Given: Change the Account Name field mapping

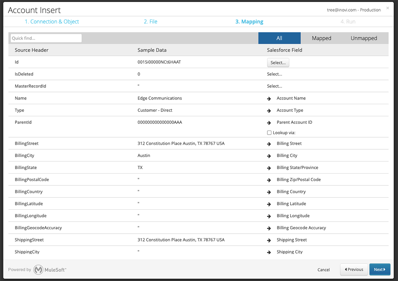Looking at the screenshot, I should (x=291, y=98).
